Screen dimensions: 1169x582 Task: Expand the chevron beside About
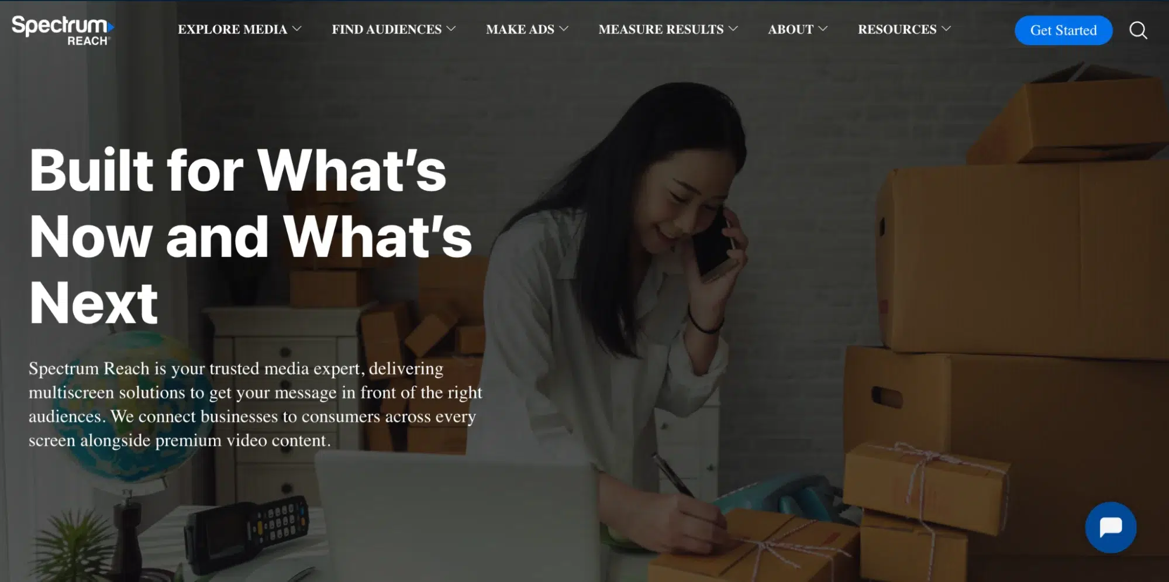(x=823, y=29)
